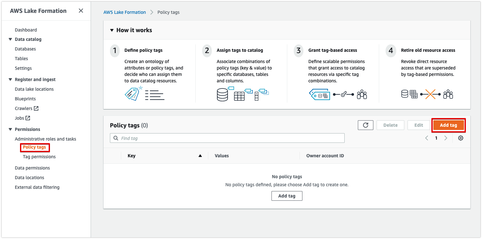
Task: Collapse the Register and ingest section
Action: point(11,79)
